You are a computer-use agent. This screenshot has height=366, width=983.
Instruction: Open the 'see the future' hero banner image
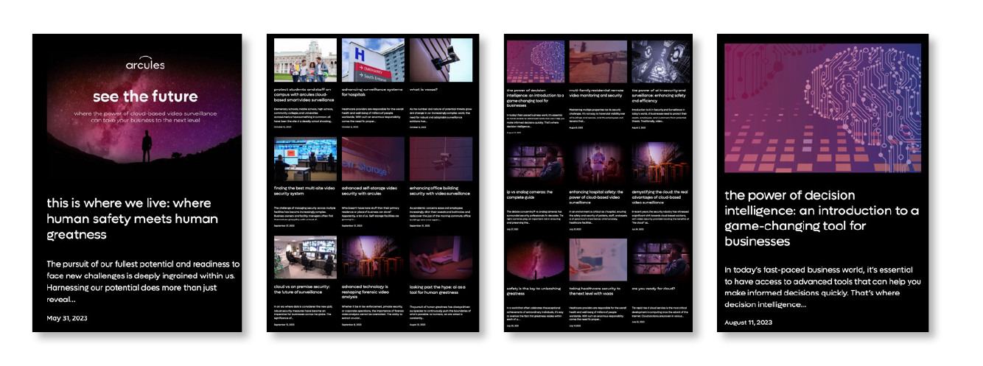144,118
